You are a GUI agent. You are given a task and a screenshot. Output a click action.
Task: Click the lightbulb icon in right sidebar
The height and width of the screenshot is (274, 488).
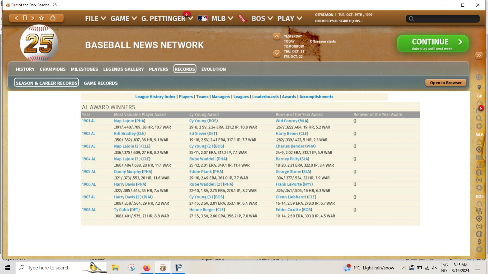click(x=479, y=87)
